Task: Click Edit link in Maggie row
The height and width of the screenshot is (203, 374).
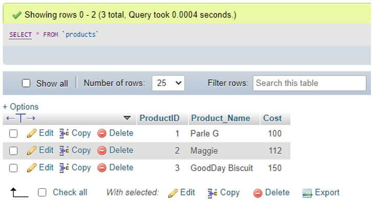Action: [x=46, y=150]
